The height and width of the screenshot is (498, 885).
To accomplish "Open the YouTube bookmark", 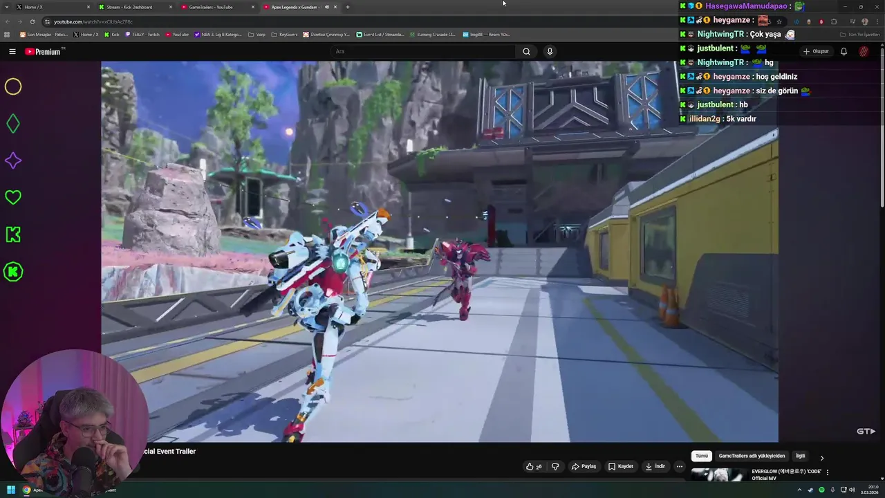I will click(x=177, y=34).
